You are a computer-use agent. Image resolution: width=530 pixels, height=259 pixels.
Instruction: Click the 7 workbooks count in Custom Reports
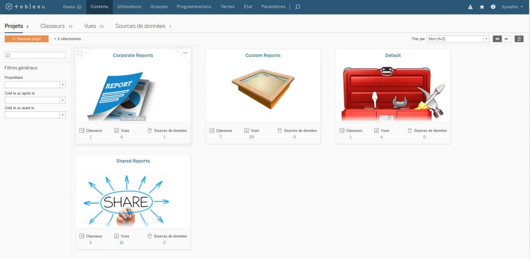coord(220,137)
